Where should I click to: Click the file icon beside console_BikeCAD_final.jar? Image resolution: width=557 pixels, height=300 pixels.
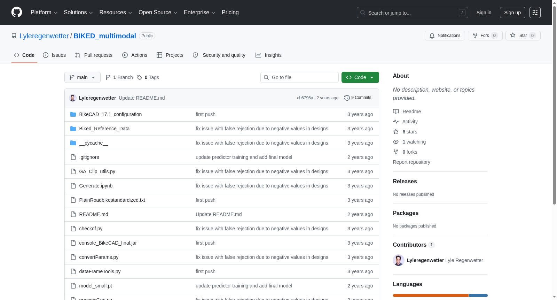click(x=73, y=243)
